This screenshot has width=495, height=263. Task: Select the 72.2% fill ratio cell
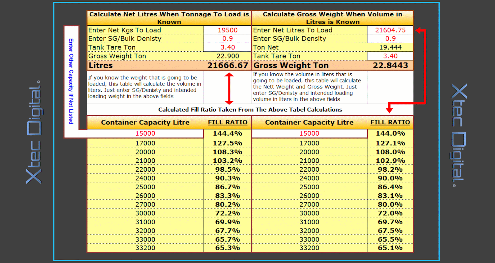point(228,213)
